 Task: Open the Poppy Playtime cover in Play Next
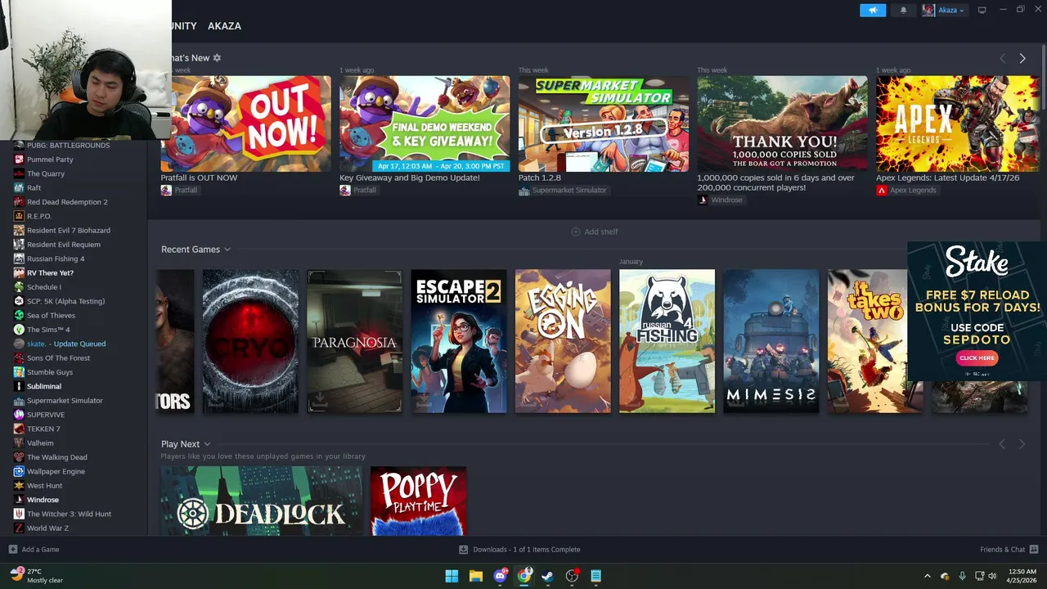pyautogui.click(x=418, y=501)
